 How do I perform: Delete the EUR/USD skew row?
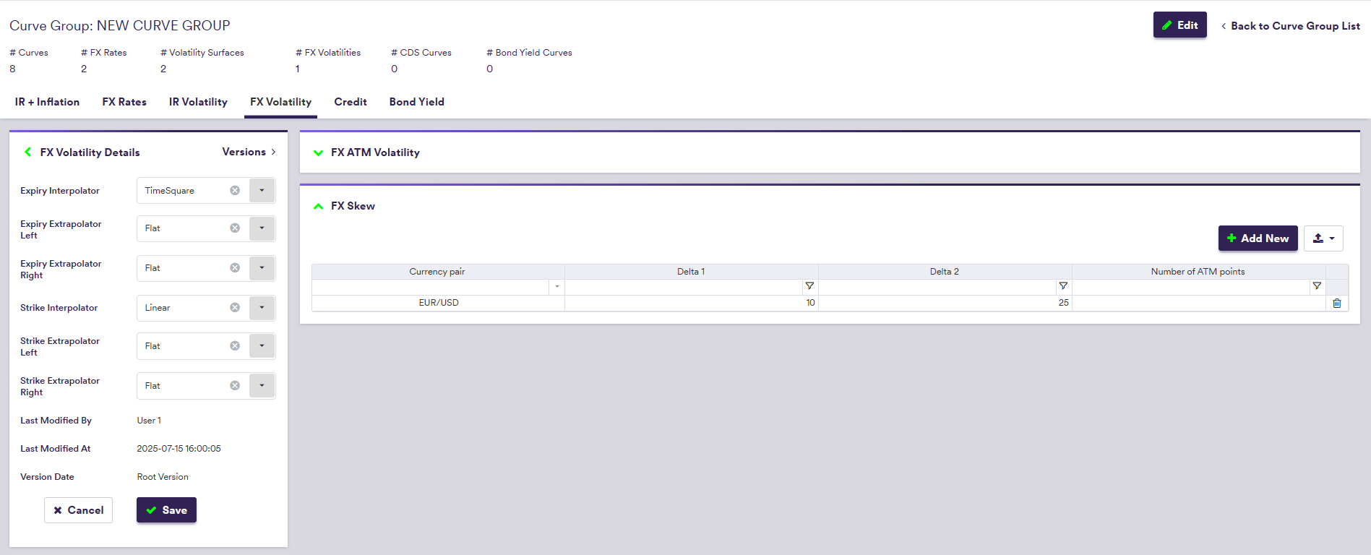coord(1336,304)
